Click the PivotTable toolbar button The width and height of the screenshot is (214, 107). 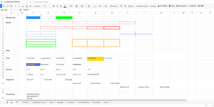tap(163, 6)
